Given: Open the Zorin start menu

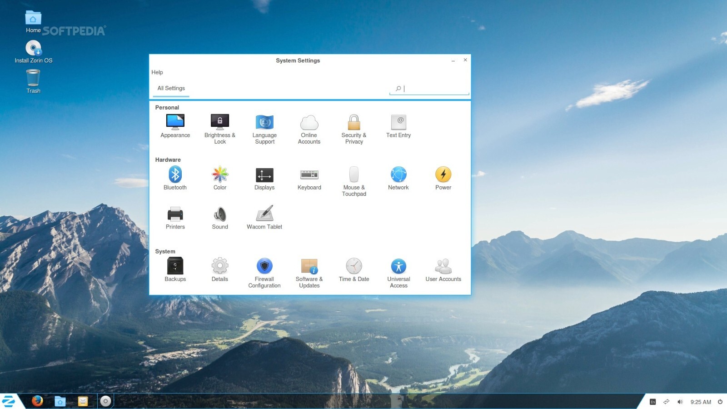Looking at the screenshot, I should click(x=9, y=401).
